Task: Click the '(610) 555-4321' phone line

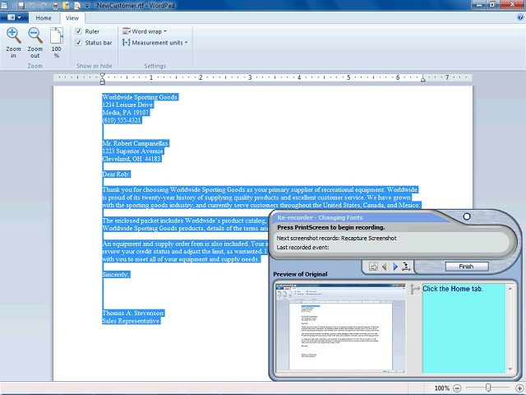Action: tap(122, 120)
